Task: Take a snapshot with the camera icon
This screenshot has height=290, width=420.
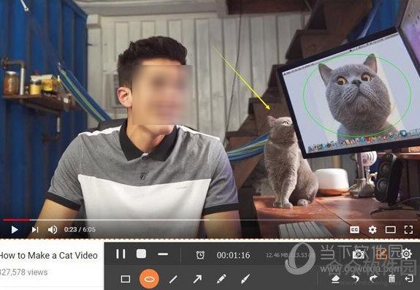Action: pyautogui.click(x=359, y=254)
